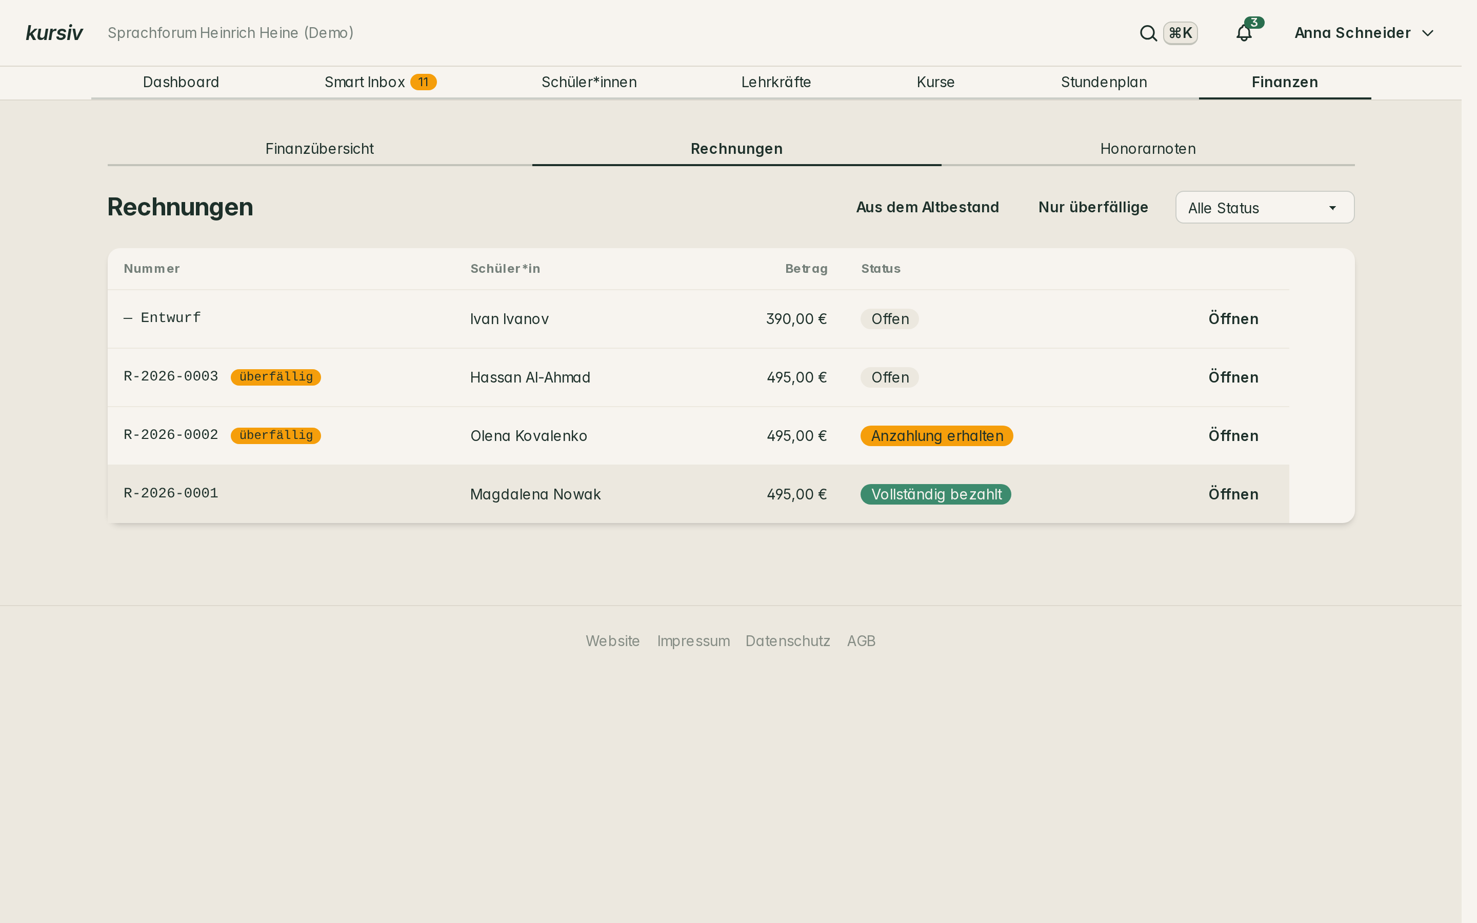1477x923 pixels.
Task: Click the überfällig badge on R-2026-0002
Action: [276, 436]
